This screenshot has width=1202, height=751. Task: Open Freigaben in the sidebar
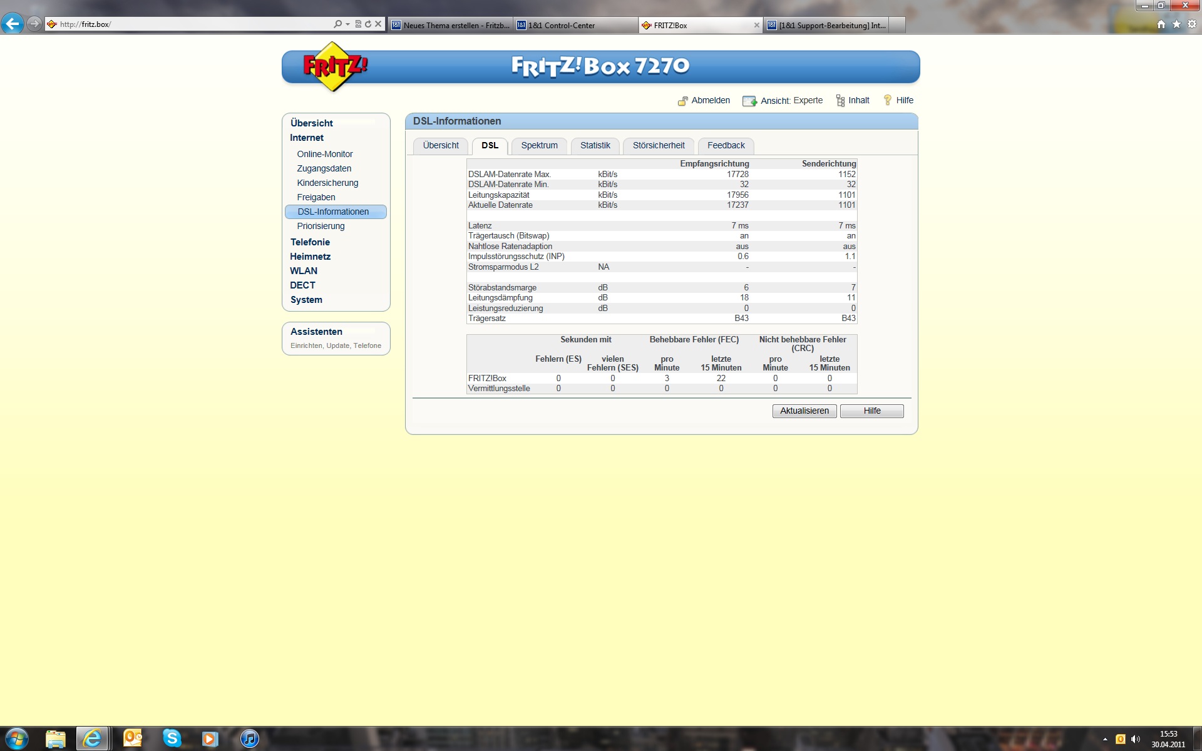(316, 197)
